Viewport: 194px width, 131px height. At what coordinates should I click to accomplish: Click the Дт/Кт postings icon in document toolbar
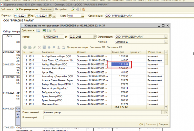pos(55,30)
